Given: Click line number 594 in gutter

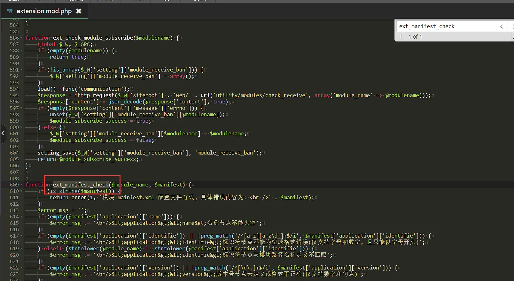Looking at the screenshot, I should [x=14, y=89].
